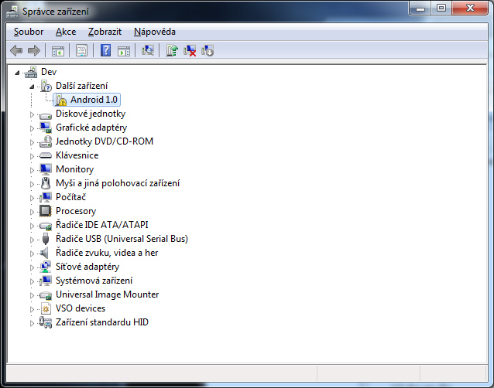Minimize the Správce zařízení window

[x=420, y=9]
